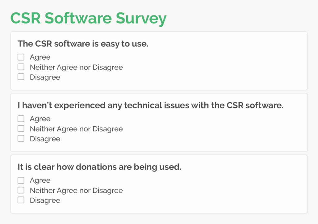The height and width of the screenshot is (224, 318).
Task: Select the Agree label on first question
Action: 40,57
